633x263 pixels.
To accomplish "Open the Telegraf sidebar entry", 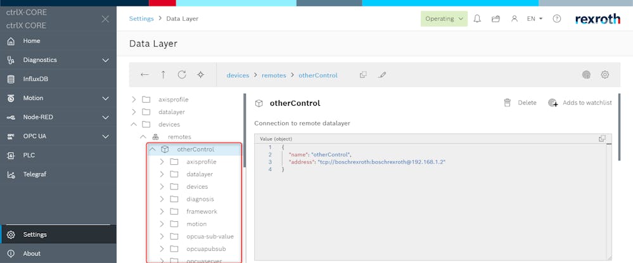I will 58,174.
